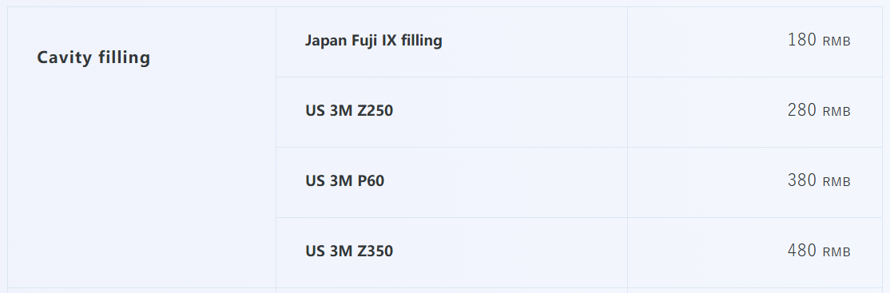Click the Z250 model code text
Screen dimensions: 890x293
(375, 110)
